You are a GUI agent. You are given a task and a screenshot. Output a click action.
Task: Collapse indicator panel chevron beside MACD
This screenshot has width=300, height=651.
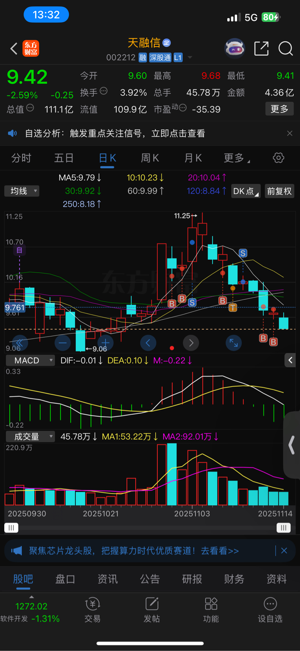290,360
